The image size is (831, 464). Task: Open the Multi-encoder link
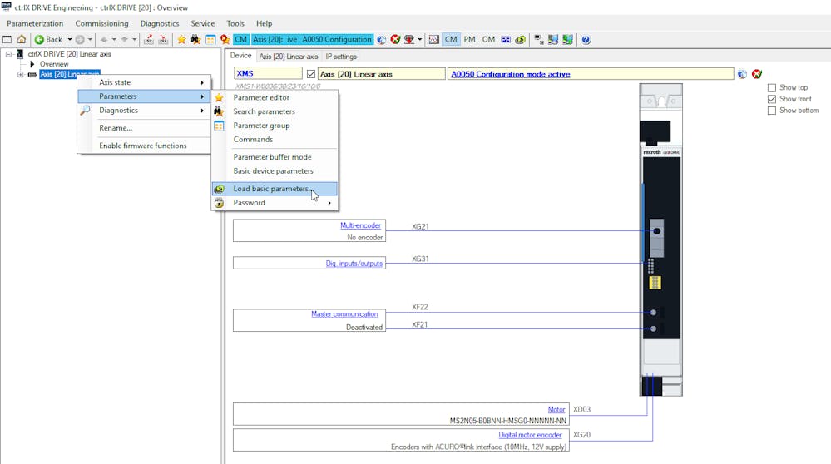(x=360, y=225)
